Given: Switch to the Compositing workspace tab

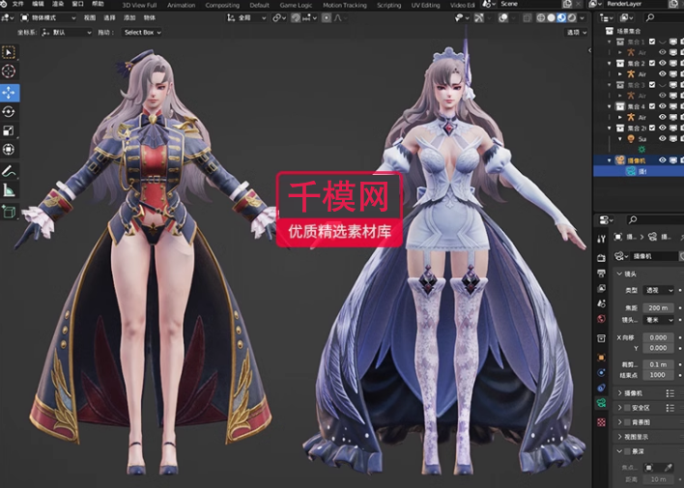Looking at the screenshot, I should (222, 5).
